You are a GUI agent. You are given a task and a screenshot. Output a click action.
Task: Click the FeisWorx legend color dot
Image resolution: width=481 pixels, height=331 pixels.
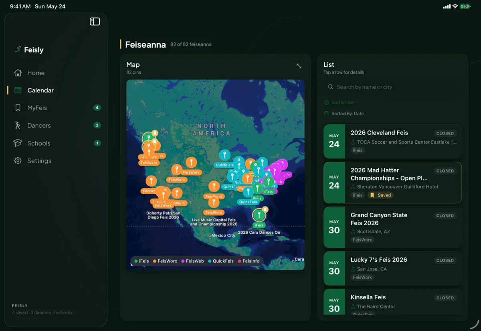pos(155,261)
